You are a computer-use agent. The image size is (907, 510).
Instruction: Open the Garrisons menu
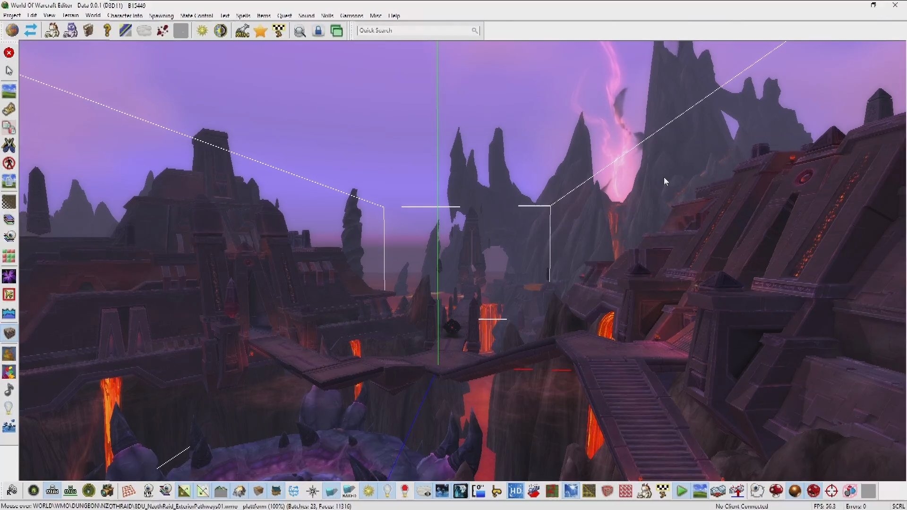click(x=351, y=16)
